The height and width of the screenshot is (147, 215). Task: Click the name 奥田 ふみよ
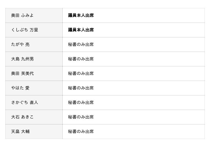(22, 16)
